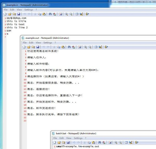Click New file icon in batch.bat window
The image size is (156, 149).
tap(55, 143)
